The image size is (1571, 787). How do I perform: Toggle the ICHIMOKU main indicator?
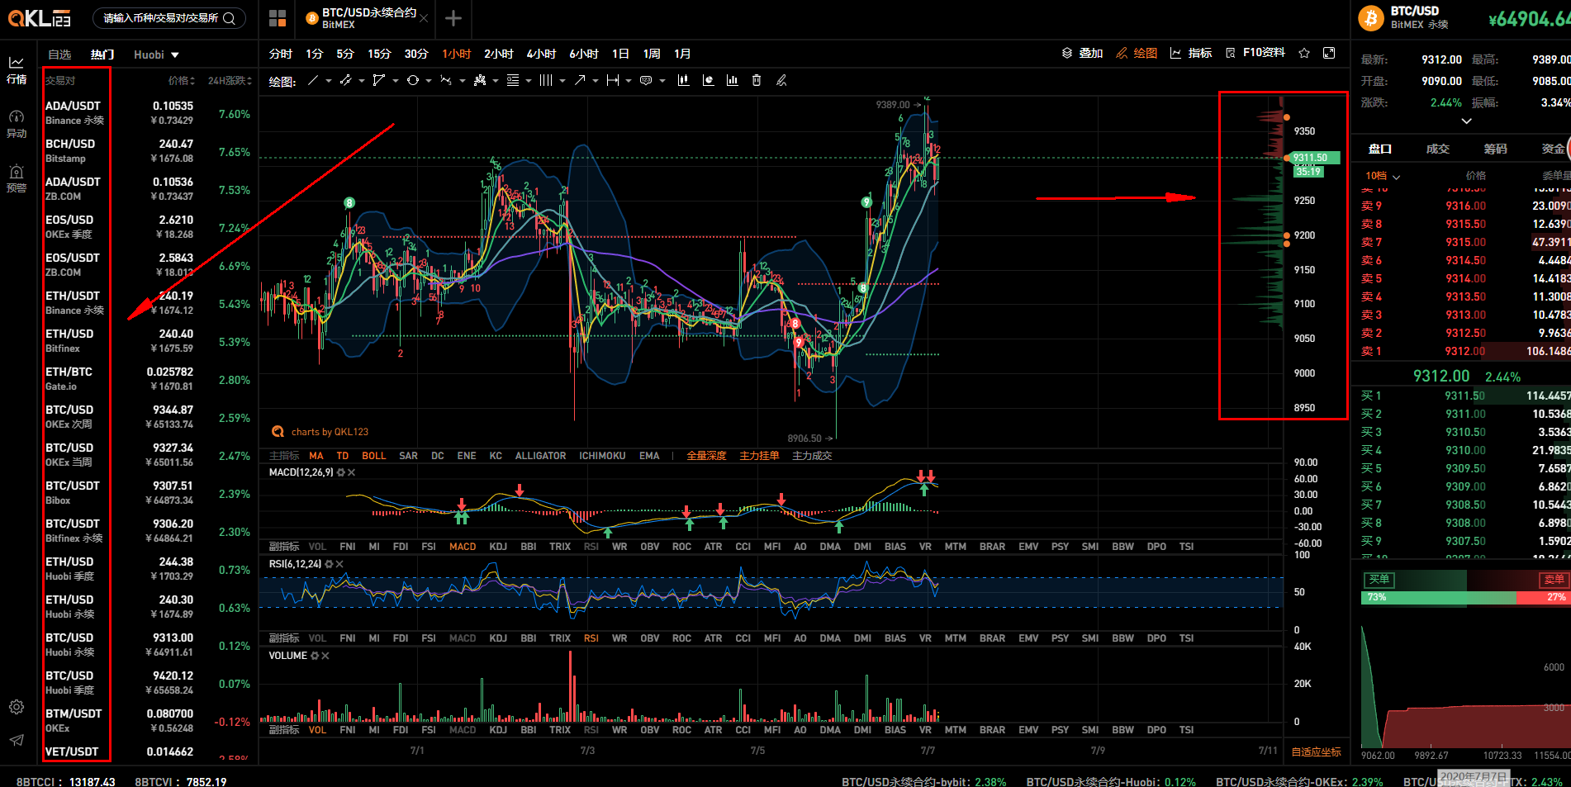pyautogui.click(x=602, y=456)
